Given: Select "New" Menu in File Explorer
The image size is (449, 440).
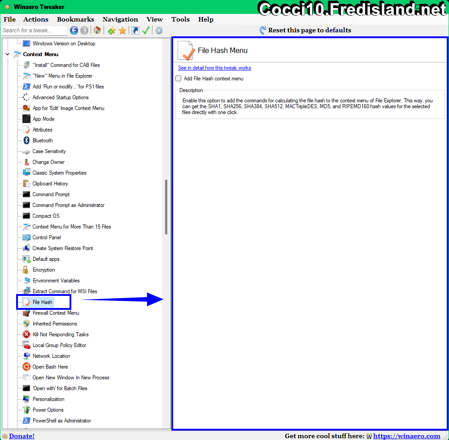Looking at the screenshot, I should (62, 76).
